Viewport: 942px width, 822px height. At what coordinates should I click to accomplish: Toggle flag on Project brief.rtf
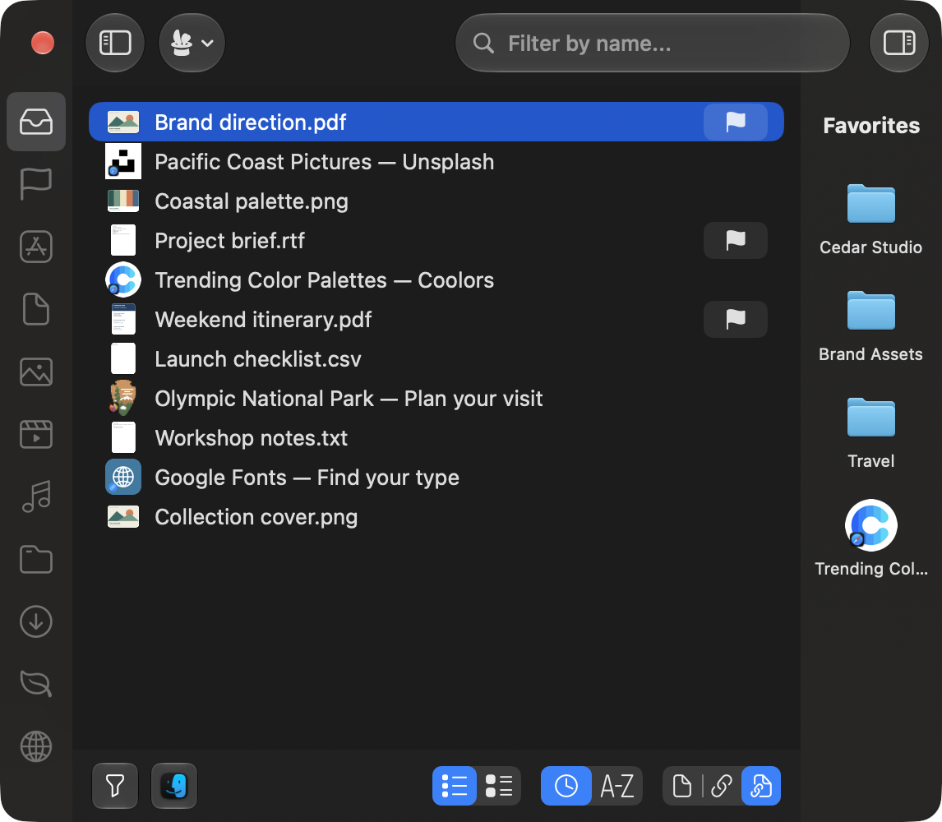coord(736,240)
